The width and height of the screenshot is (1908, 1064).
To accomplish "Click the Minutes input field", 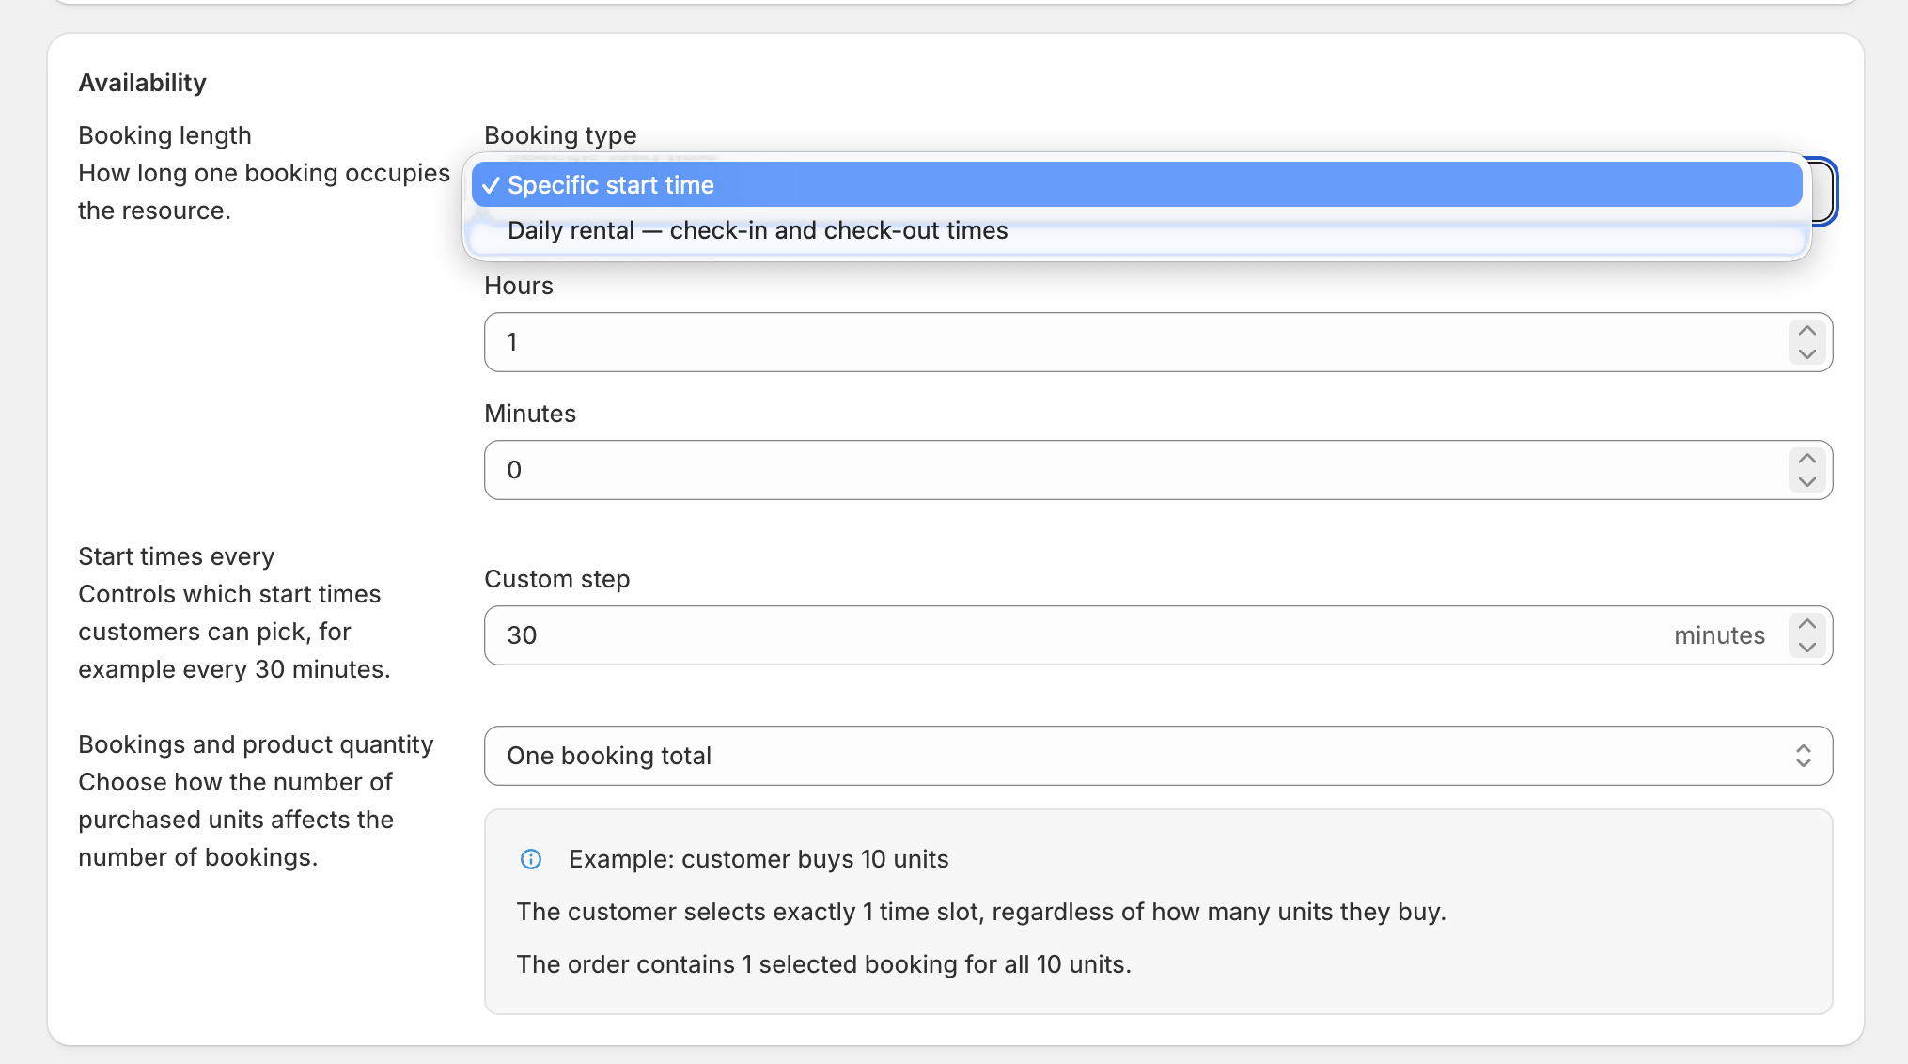I will click(x=1158, y=470).
